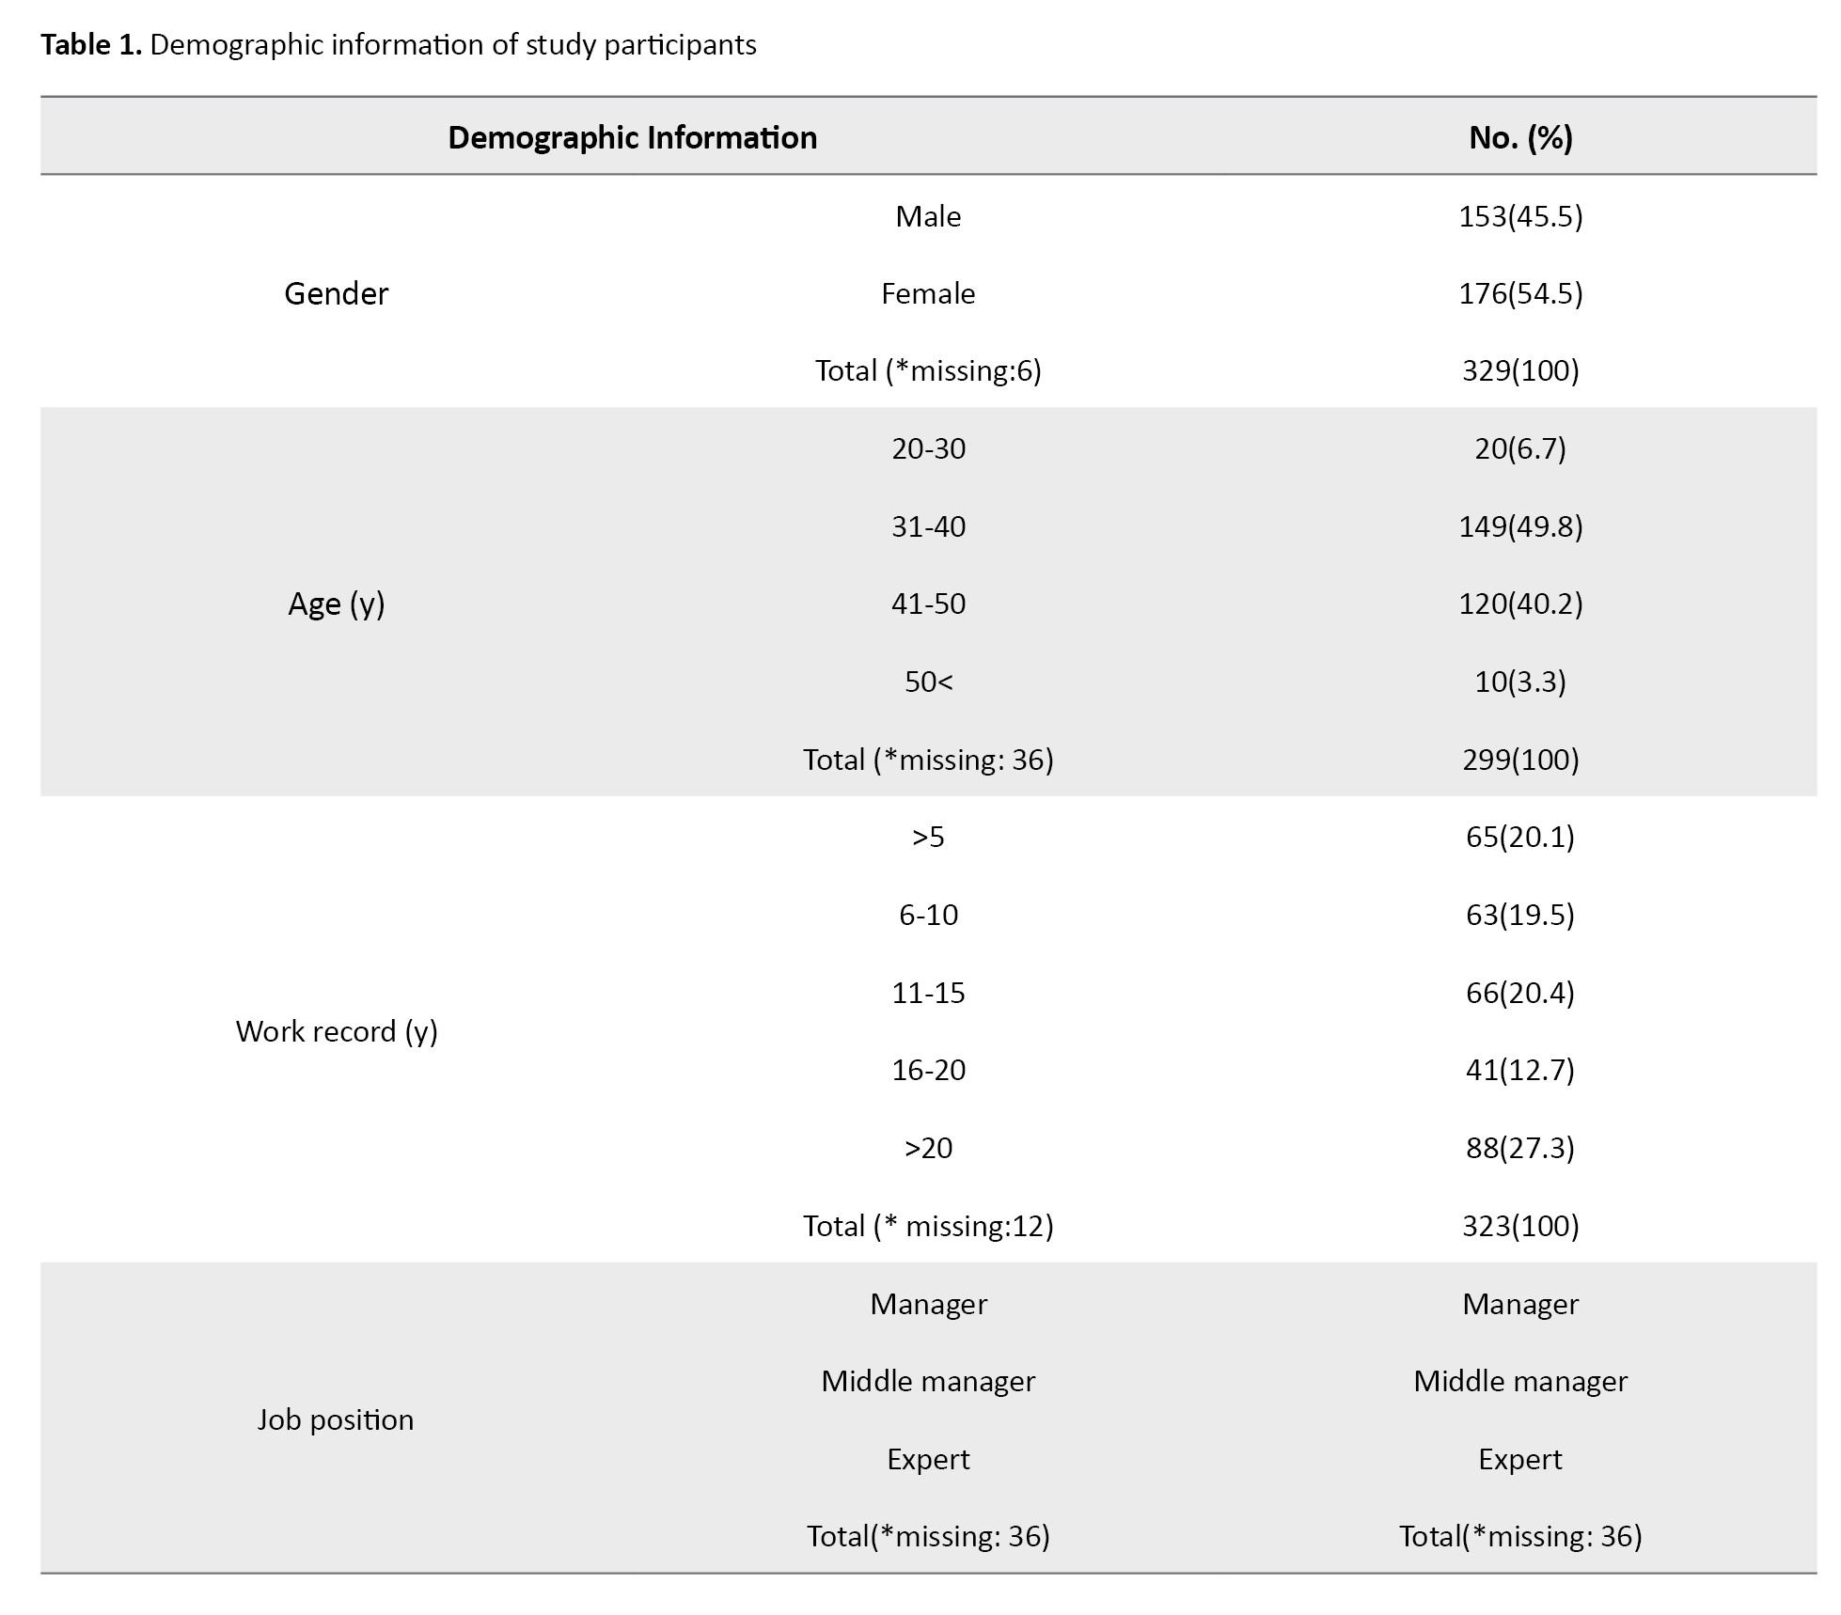Click the value 65(20.1)
This screenshot has height=1615, width=1841.
(x=1520, y=837)
